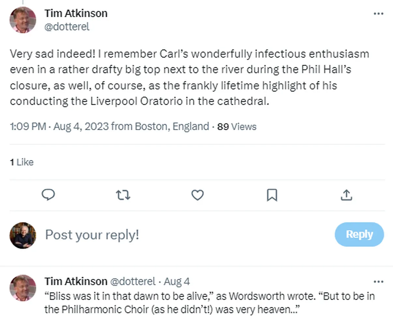Like the tweet via heart icon

[197, 195]
